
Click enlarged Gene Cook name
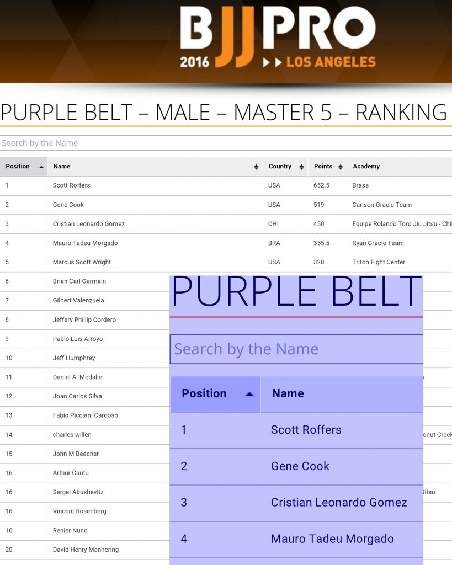point(300,466)
